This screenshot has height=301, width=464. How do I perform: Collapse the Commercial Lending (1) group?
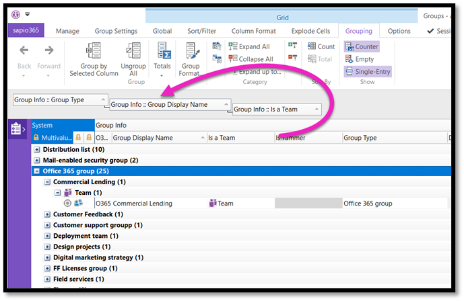tap(47, 182)
